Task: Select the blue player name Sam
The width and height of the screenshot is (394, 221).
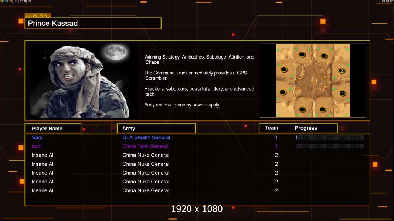Action: tap(37, 137)
